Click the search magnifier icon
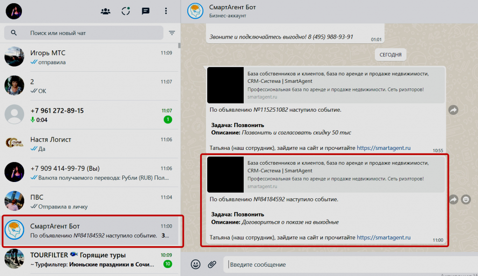Viewport: 478px width, 276px height. tap(14, 33)
